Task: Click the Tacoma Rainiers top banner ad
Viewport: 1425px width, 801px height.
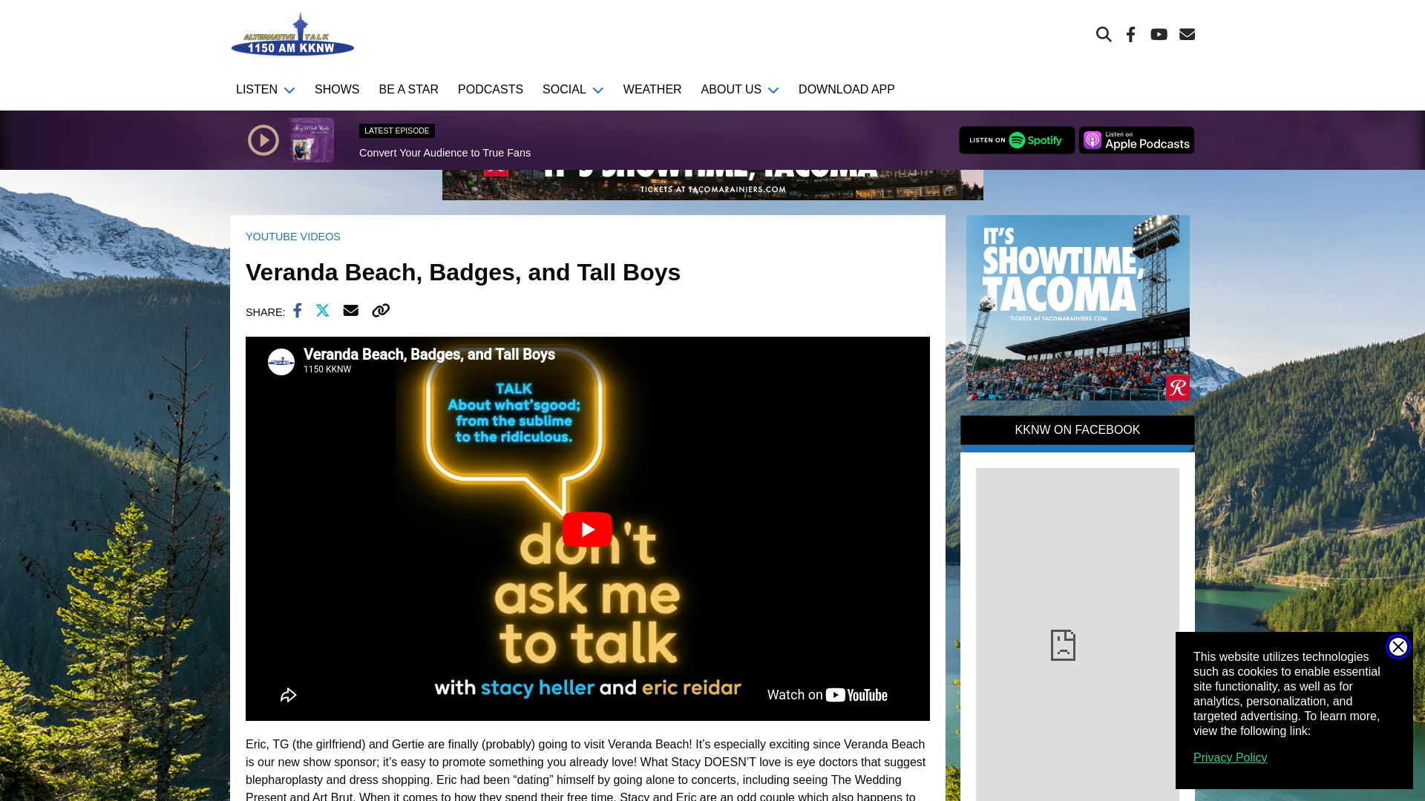Action: (712, 185)
